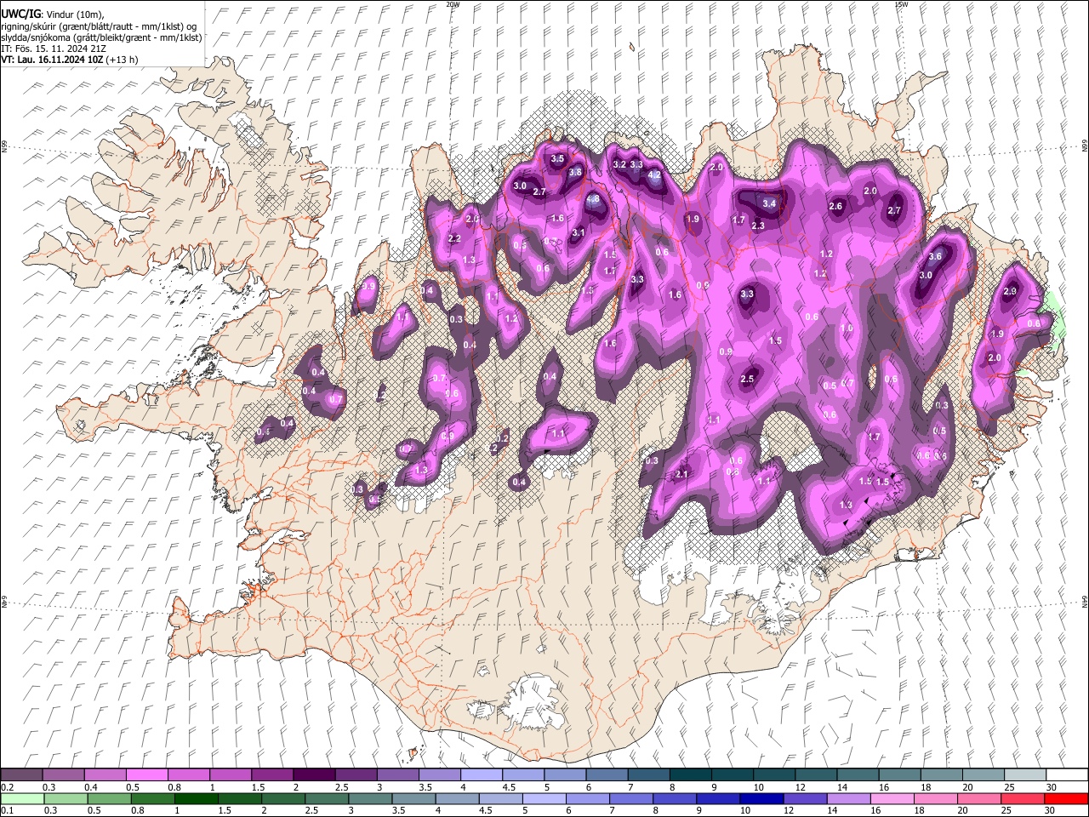The image size is (1089, 817).
Task: Click the bright pink 0.5 snow legend swatch
Action: [x=146, y=775]
